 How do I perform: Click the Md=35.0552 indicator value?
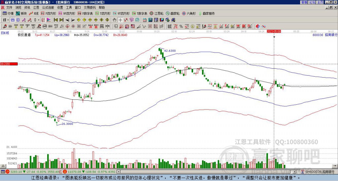coord(82,35)
